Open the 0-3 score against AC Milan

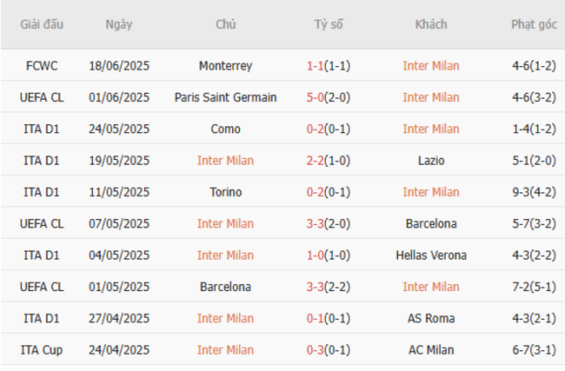pyautogui.click(x=316, y=350)
